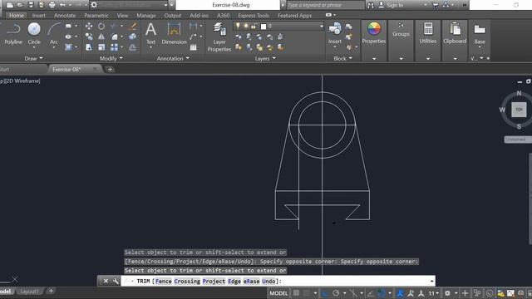Click Crossing option in TRIM command
The width and height of the screenshot is (532, 299).
pos(187,281)
